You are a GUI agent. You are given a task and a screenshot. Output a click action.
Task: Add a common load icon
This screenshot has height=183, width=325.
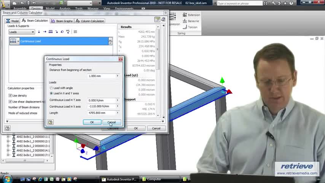point(68,32)
